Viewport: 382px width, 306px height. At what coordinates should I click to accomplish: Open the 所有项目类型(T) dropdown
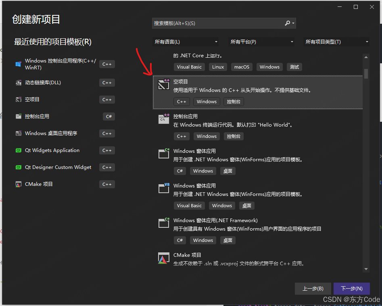click(336, 42)
